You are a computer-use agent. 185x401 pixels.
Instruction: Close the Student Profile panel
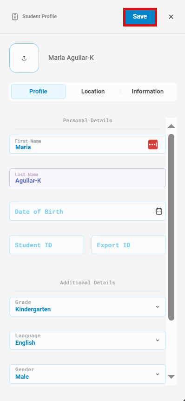pyautogui.click(x=171, y=17)
